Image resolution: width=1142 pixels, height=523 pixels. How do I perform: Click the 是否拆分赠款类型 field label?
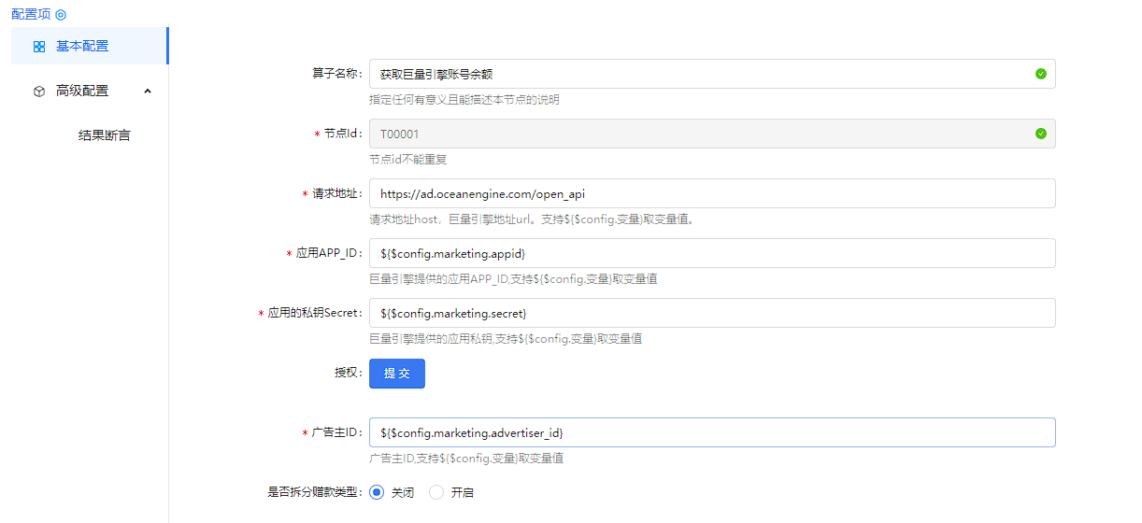click(x=313, y=492)
